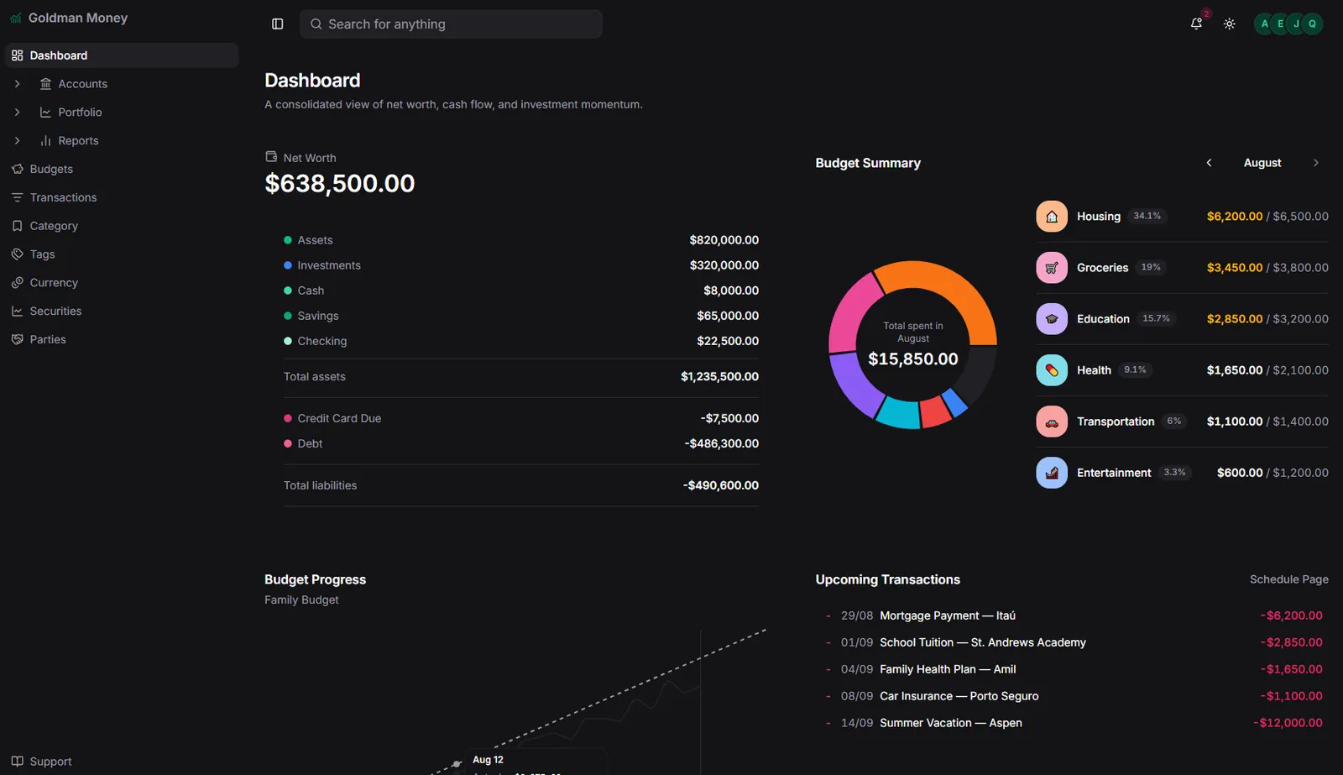This screenshot has width=1343, height=775.
Task: Click the Health pill icon
Action: click(x=1052, y=370)
